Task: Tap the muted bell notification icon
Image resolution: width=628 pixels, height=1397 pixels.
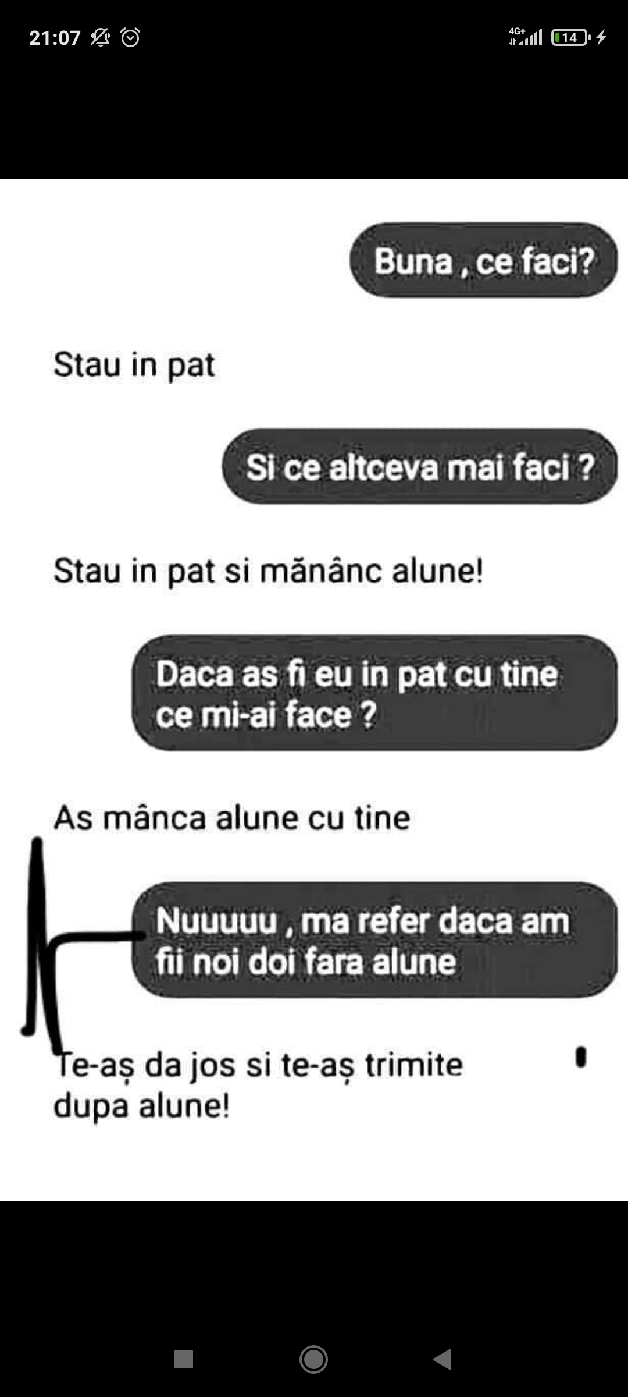Action: tap(101, 38)
